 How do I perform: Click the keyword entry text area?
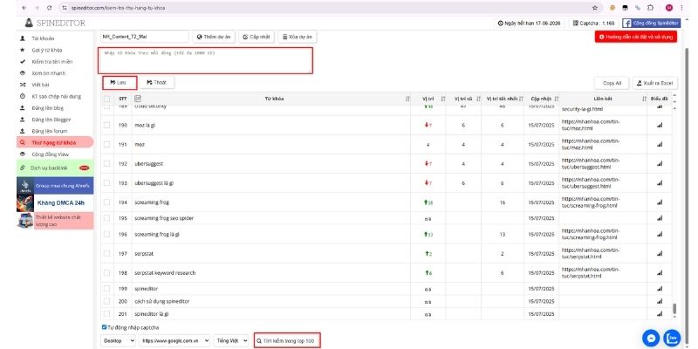[205, 60]
